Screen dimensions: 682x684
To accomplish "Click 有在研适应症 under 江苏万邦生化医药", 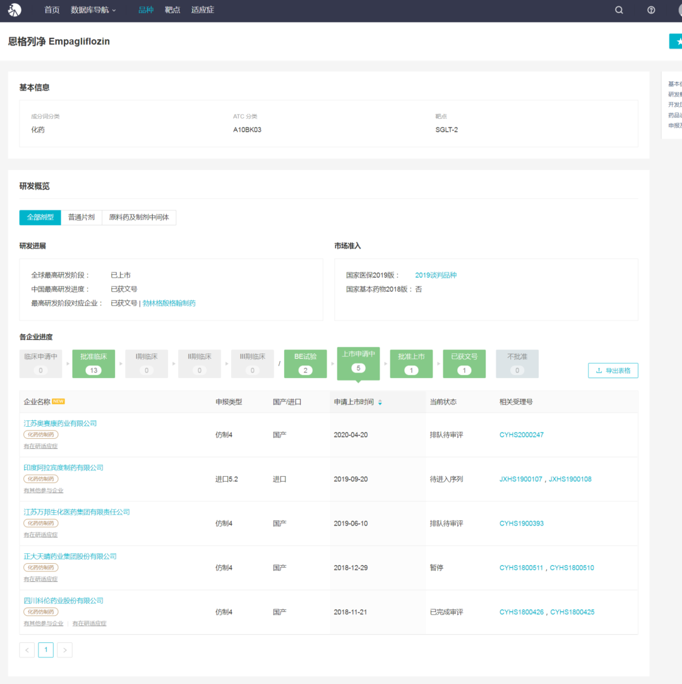I will (40, 535).
